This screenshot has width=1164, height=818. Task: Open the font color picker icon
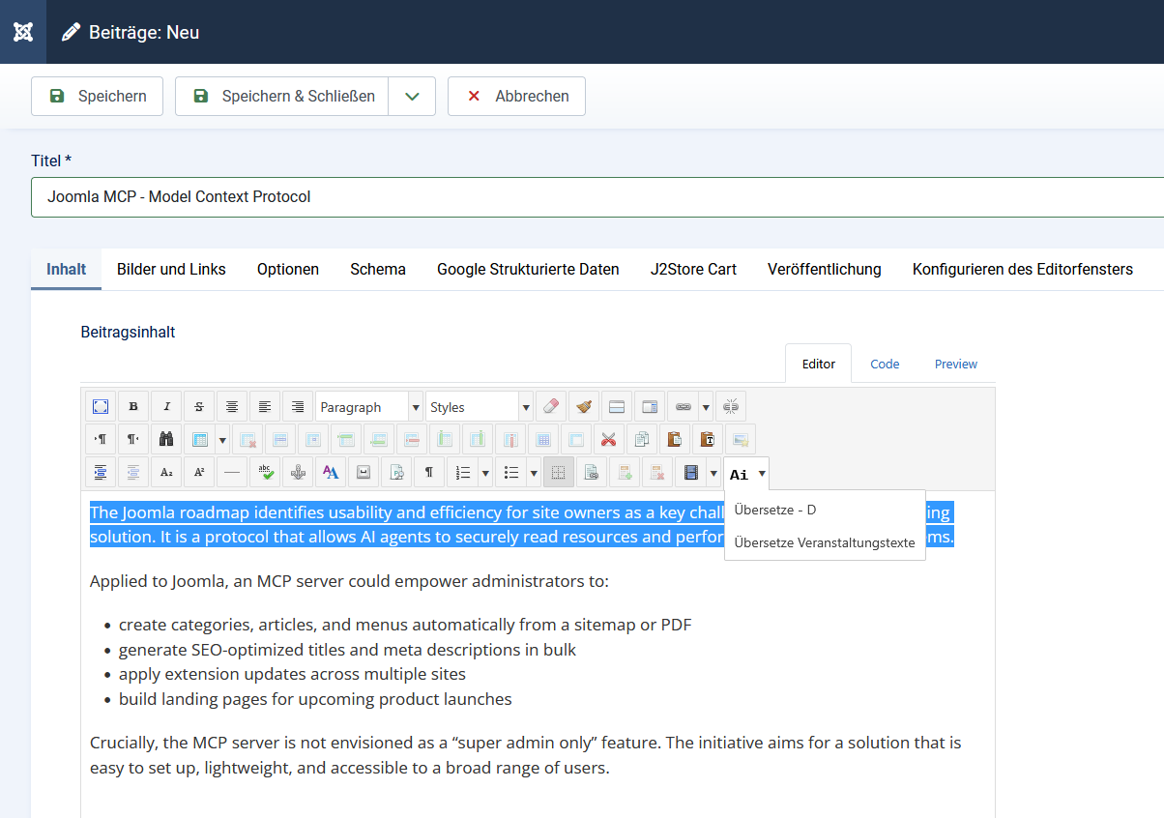[x=330, y=472]
